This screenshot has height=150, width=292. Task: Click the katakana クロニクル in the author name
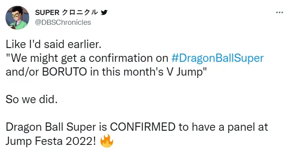point(80,13)
